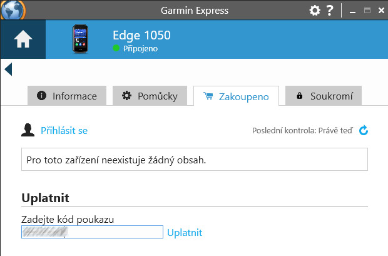This screenshot has height=256, width=388.
Task: Click the Přihlásit se link
Action: coord(64,130)
